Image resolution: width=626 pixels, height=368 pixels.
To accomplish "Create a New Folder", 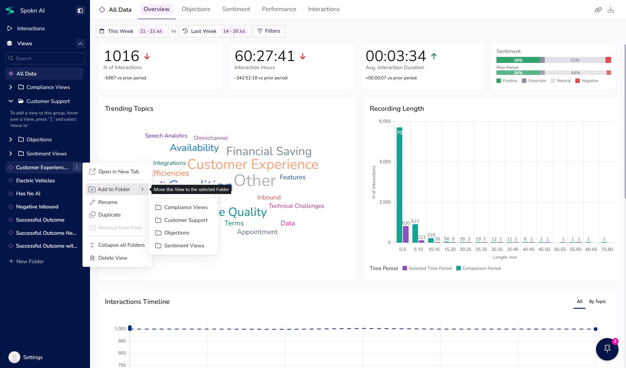I will tap(27, 261).
